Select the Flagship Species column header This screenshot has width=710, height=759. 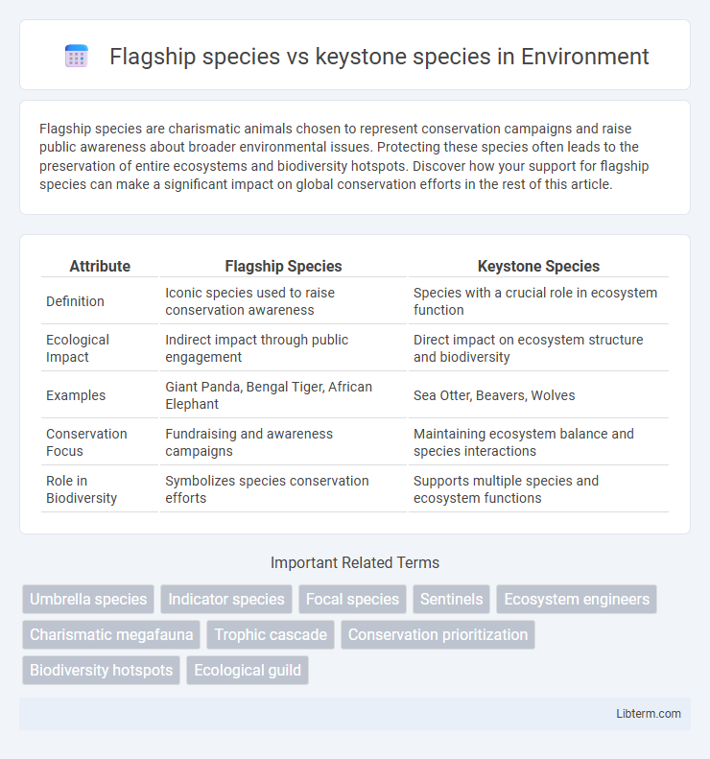[x=283, y=266]
